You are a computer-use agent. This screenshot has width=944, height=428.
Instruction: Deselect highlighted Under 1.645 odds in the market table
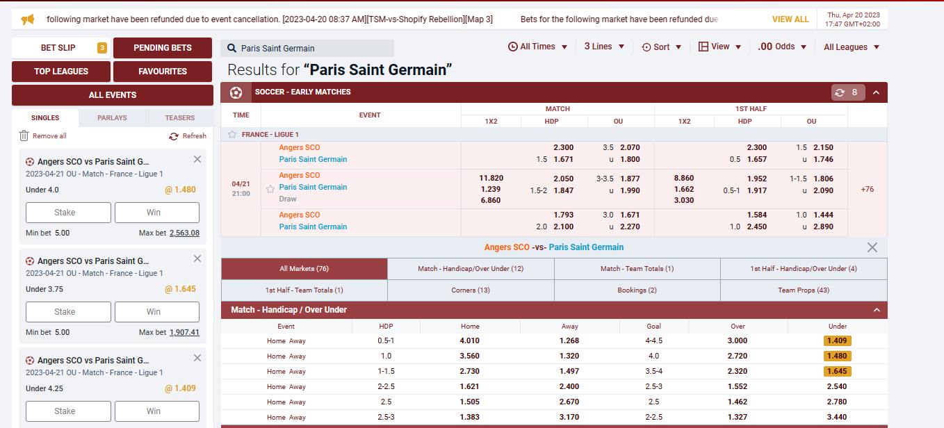(838, 371)
